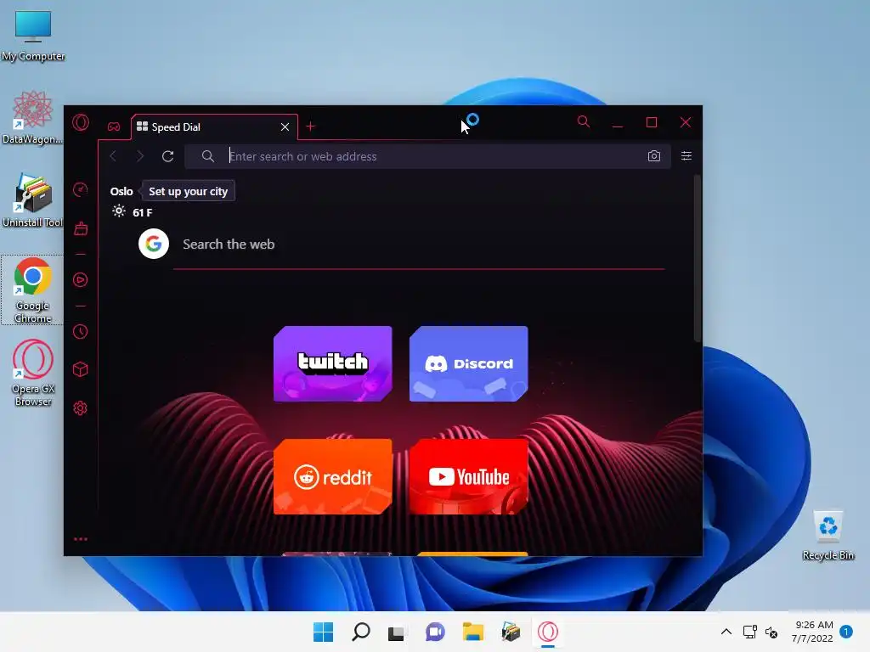
Task: Click the 61 F temperature reading
Action: click(143, 212)
